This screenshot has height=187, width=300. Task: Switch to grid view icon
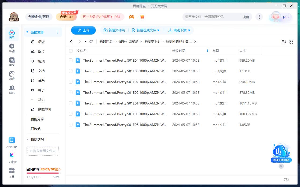click(x=291, y=42)
